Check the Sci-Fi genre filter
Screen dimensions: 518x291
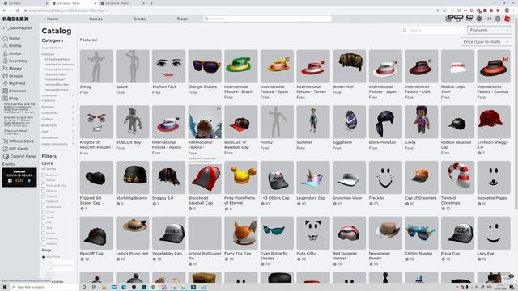coord(43,212)
